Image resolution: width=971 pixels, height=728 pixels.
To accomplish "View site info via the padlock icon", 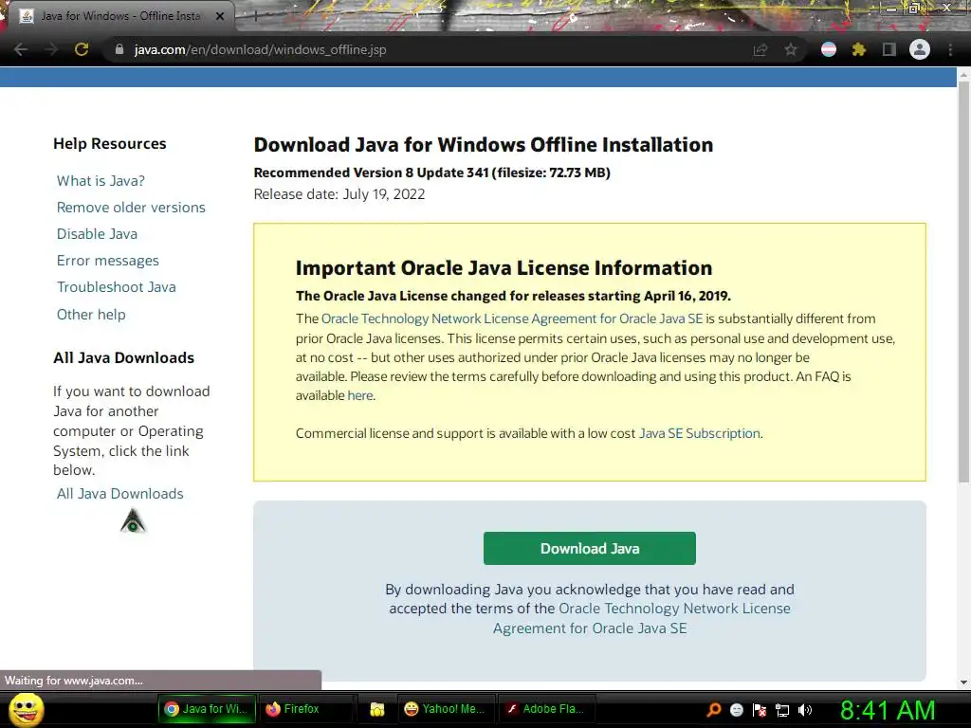I will (x=119, y=49).
